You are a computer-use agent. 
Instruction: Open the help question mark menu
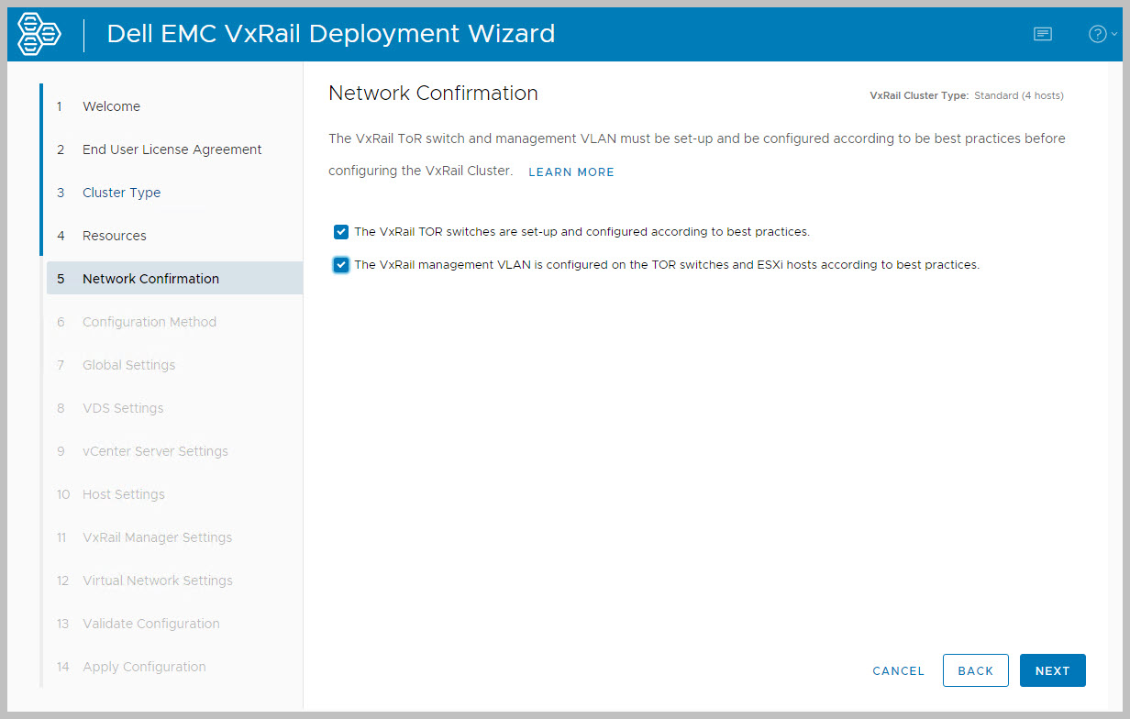tap(1101, 34)
